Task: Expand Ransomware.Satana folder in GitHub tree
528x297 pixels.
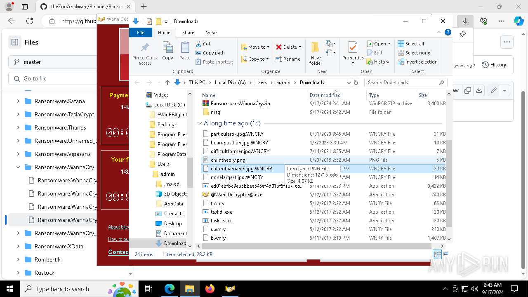Action: pos(18,101)
